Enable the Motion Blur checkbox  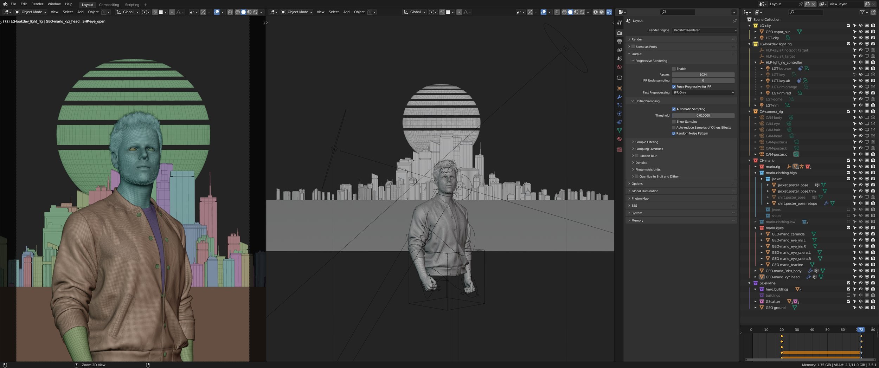(636, 156)
